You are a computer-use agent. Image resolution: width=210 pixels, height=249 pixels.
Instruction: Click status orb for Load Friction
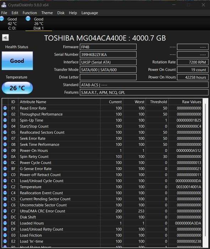[5, 235]
